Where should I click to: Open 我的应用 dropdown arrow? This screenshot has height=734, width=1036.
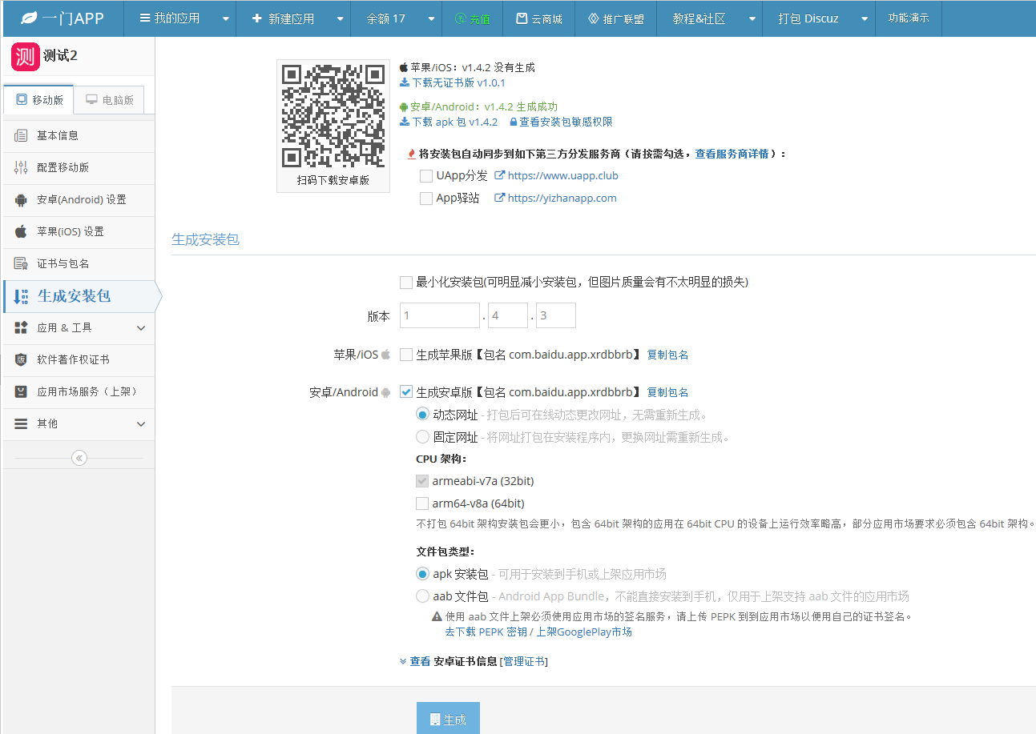pyautogui.click(x=225, y=18)
